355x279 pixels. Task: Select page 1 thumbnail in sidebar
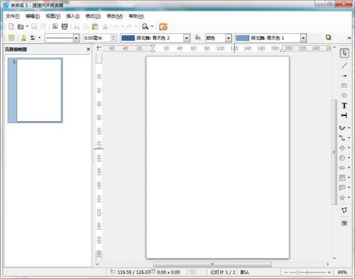[x=40, y=90]
